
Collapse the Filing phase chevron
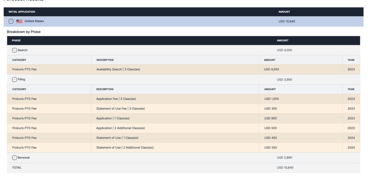tap(14, 80)
